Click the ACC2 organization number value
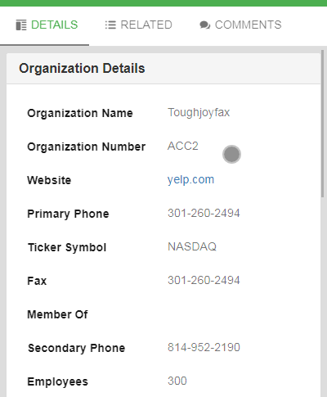 pyautogui.click(x=182, y=146)
